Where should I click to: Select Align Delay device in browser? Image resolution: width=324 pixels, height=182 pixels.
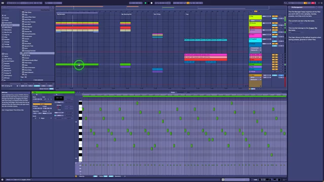(28, 12)
